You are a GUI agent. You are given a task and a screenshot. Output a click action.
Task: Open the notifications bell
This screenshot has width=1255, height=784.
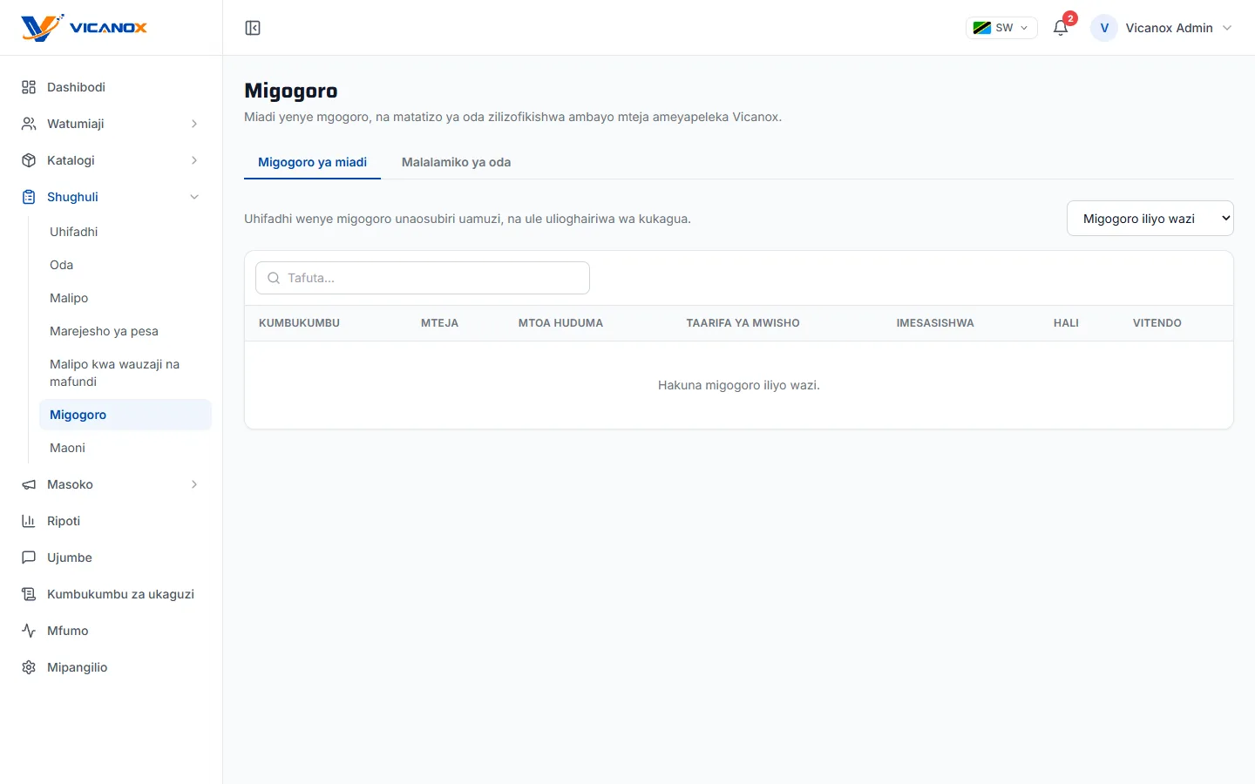click(x=1061, y=28)
